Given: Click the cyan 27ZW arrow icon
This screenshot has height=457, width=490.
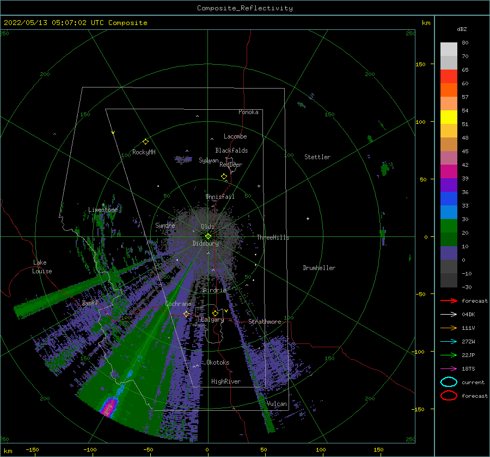Looking at the screenshot, I should point(449,342).
